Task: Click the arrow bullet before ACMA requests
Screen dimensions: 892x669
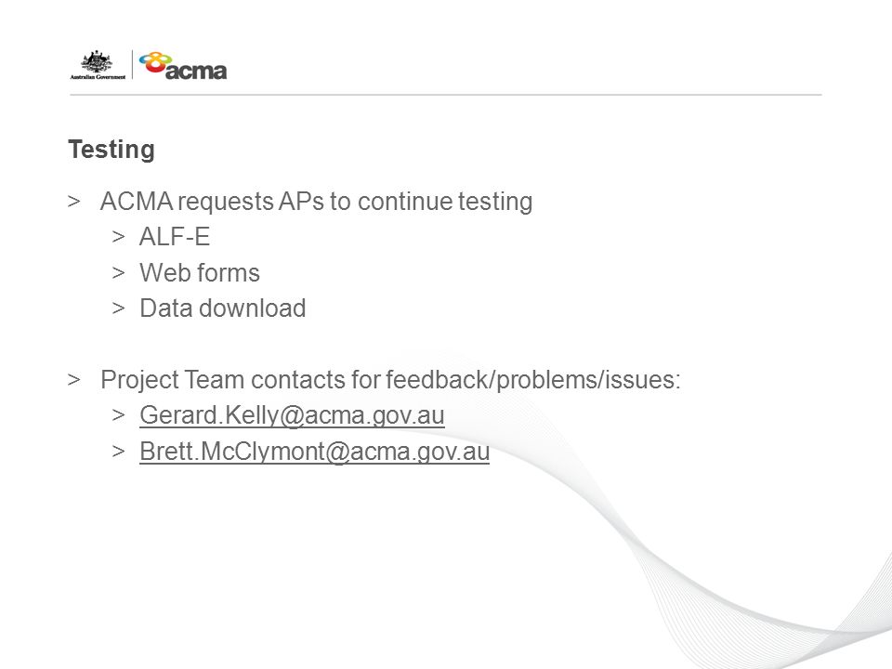Action: pos(74,202)
